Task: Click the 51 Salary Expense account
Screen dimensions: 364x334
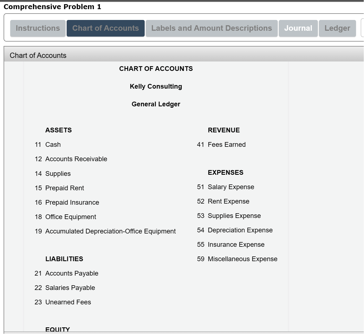Action: (225, 187)
